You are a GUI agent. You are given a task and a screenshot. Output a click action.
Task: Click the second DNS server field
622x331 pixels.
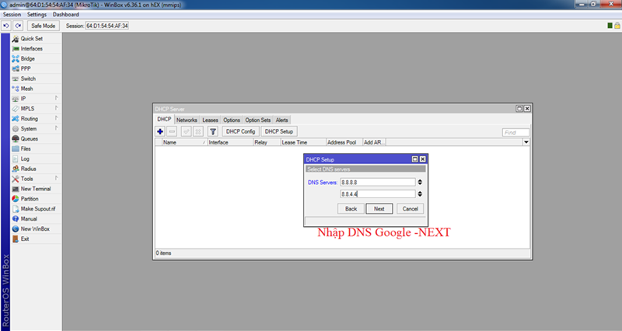376,194
